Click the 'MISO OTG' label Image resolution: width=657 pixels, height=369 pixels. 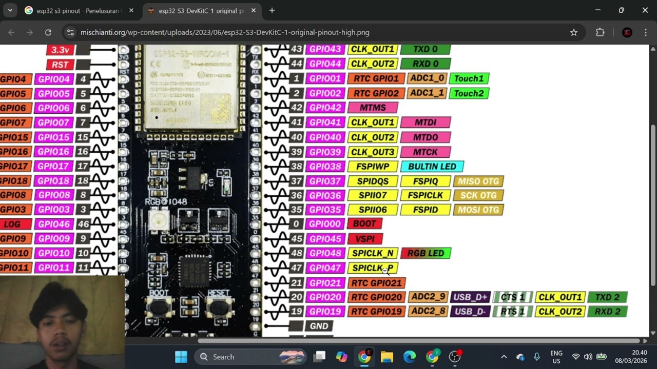coord(478,181)
